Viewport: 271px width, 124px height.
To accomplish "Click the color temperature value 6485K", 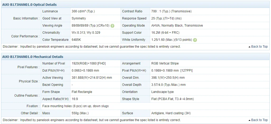I will coord(76,40).
